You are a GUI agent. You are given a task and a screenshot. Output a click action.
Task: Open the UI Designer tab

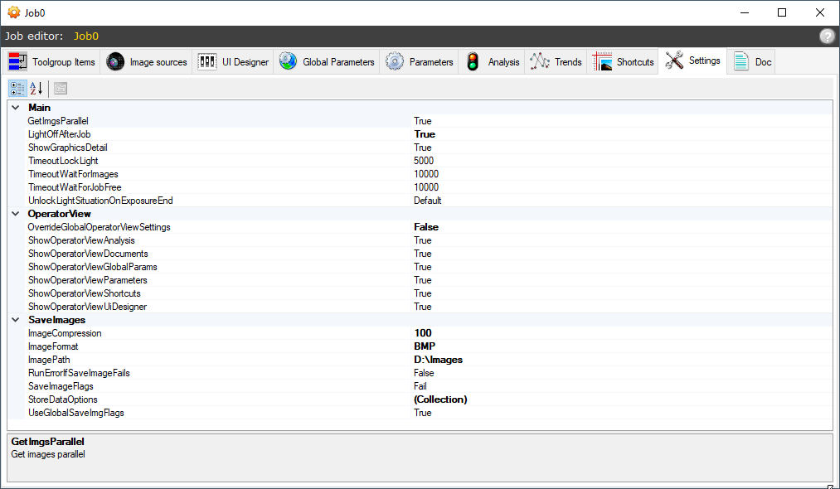pos(232,62)
